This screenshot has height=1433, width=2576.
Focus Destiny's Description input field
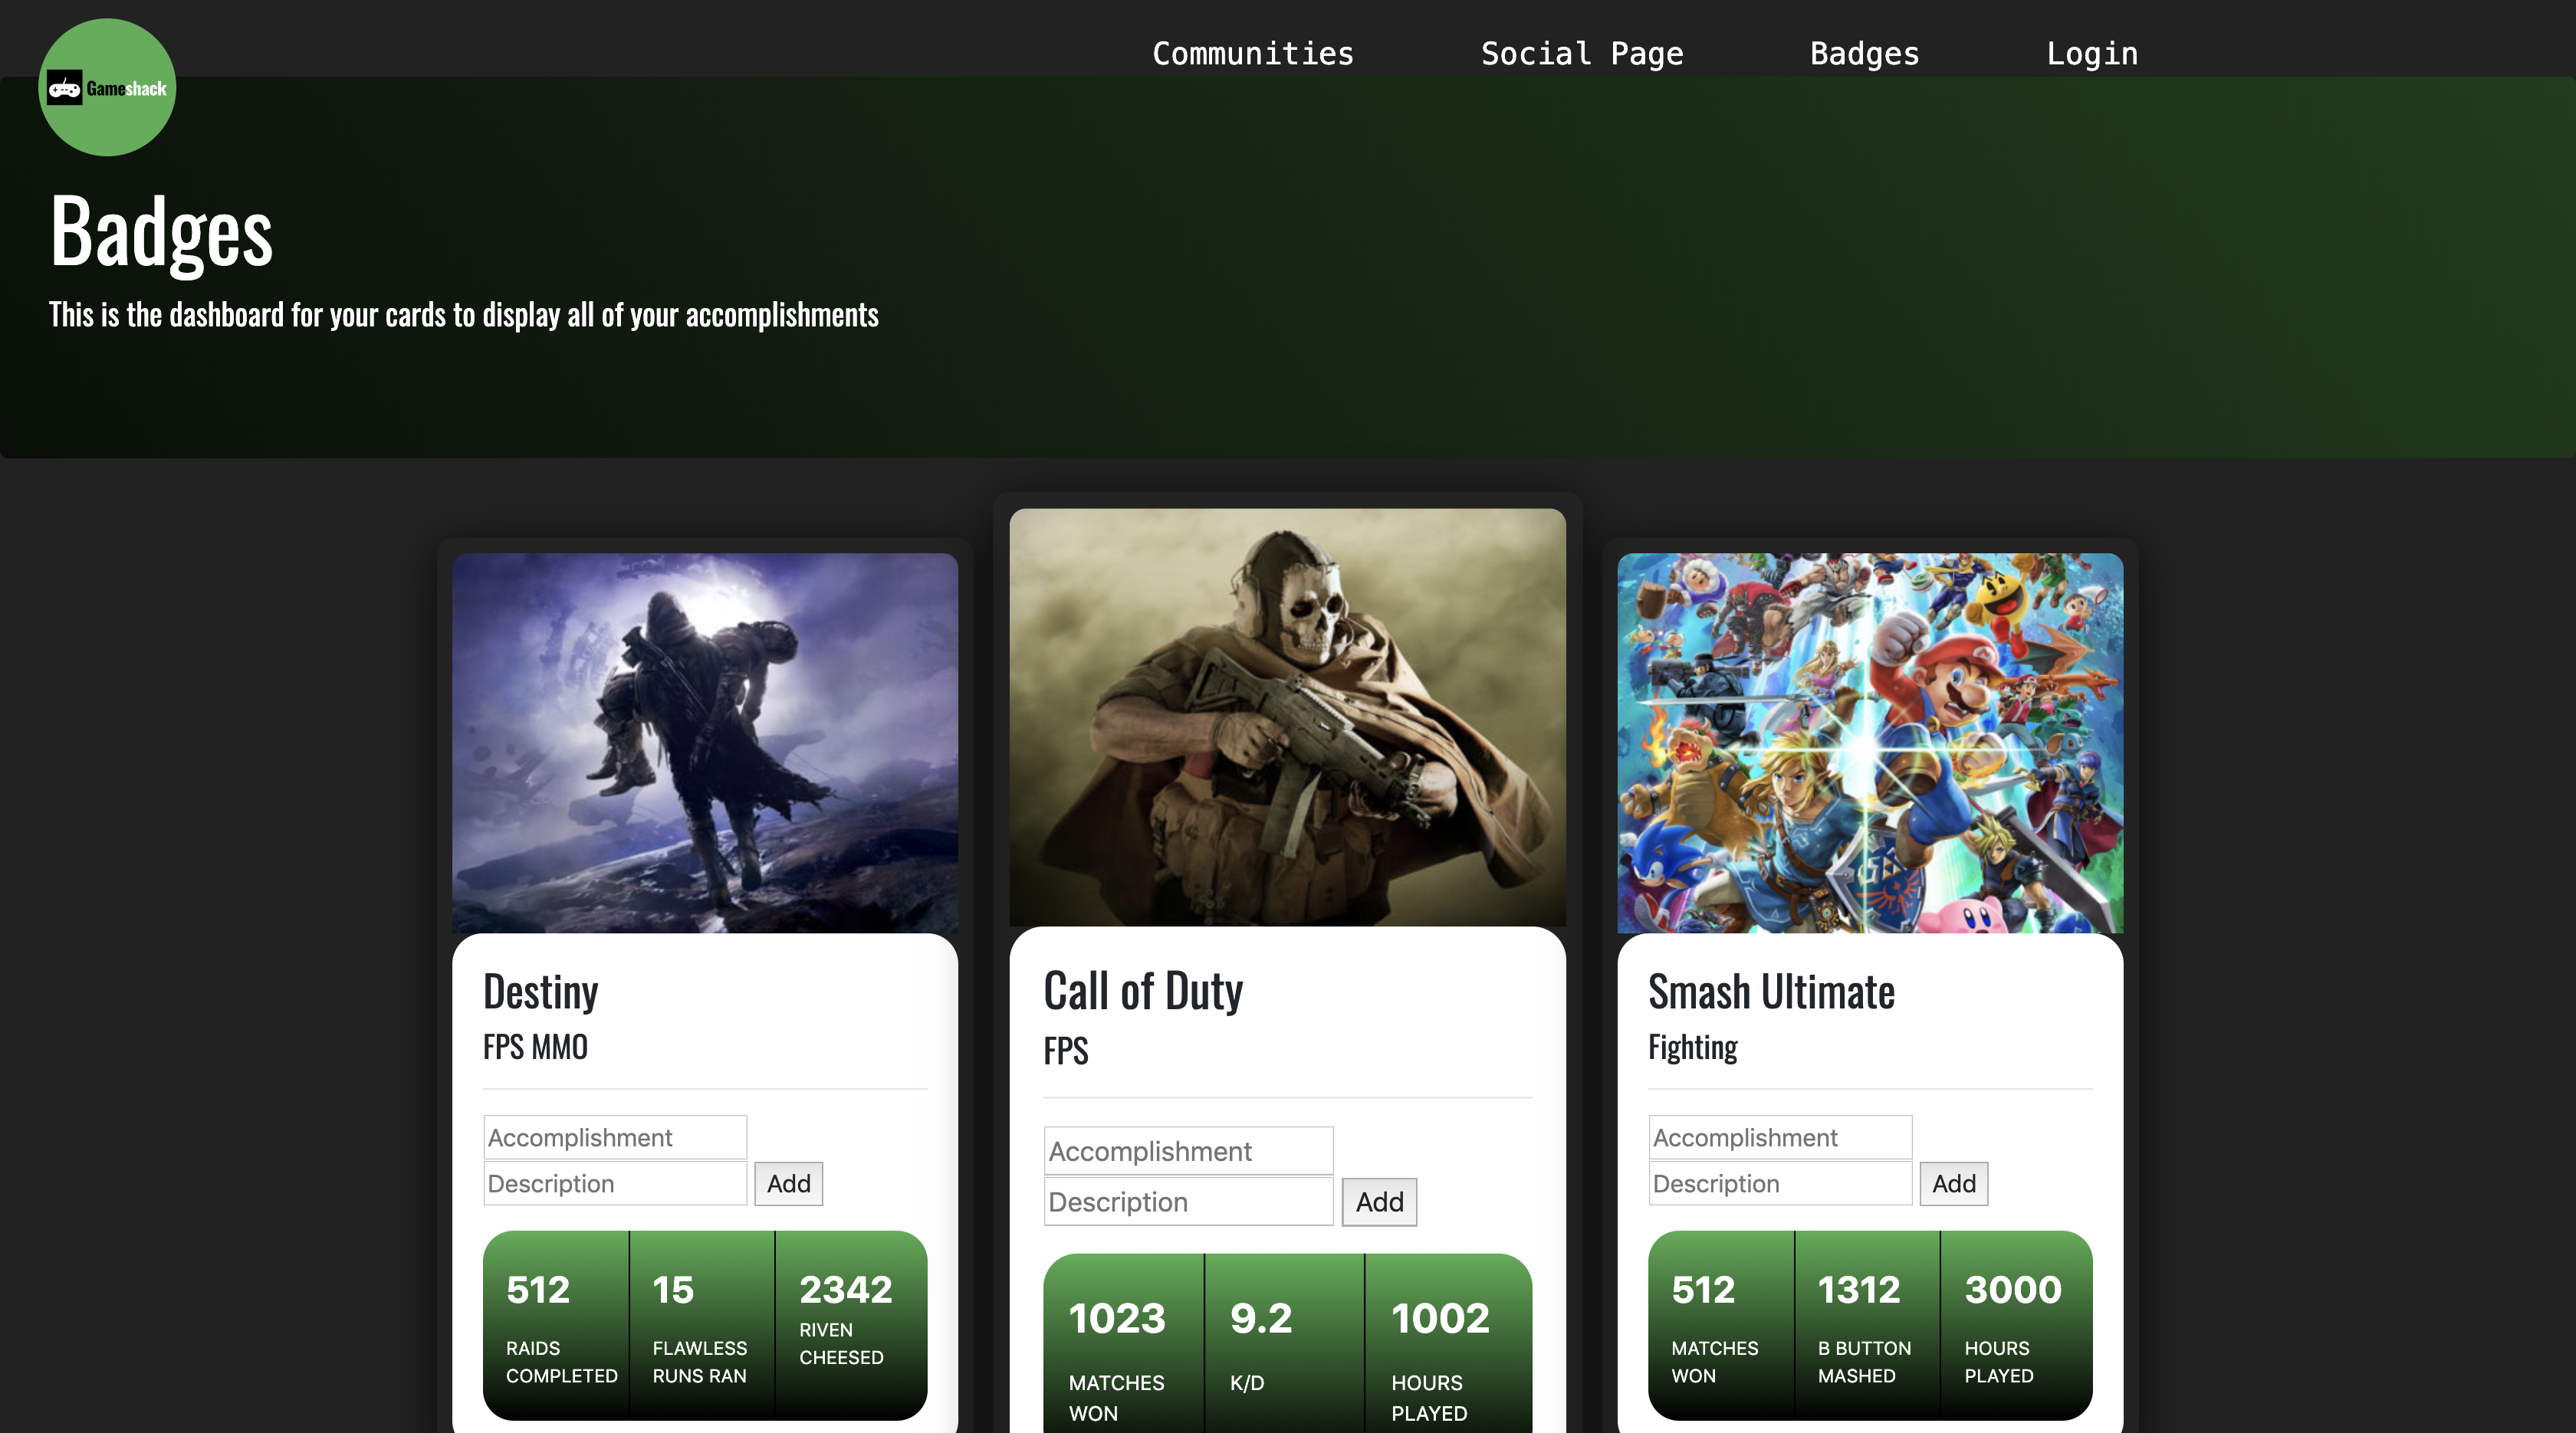(614, 1183)
